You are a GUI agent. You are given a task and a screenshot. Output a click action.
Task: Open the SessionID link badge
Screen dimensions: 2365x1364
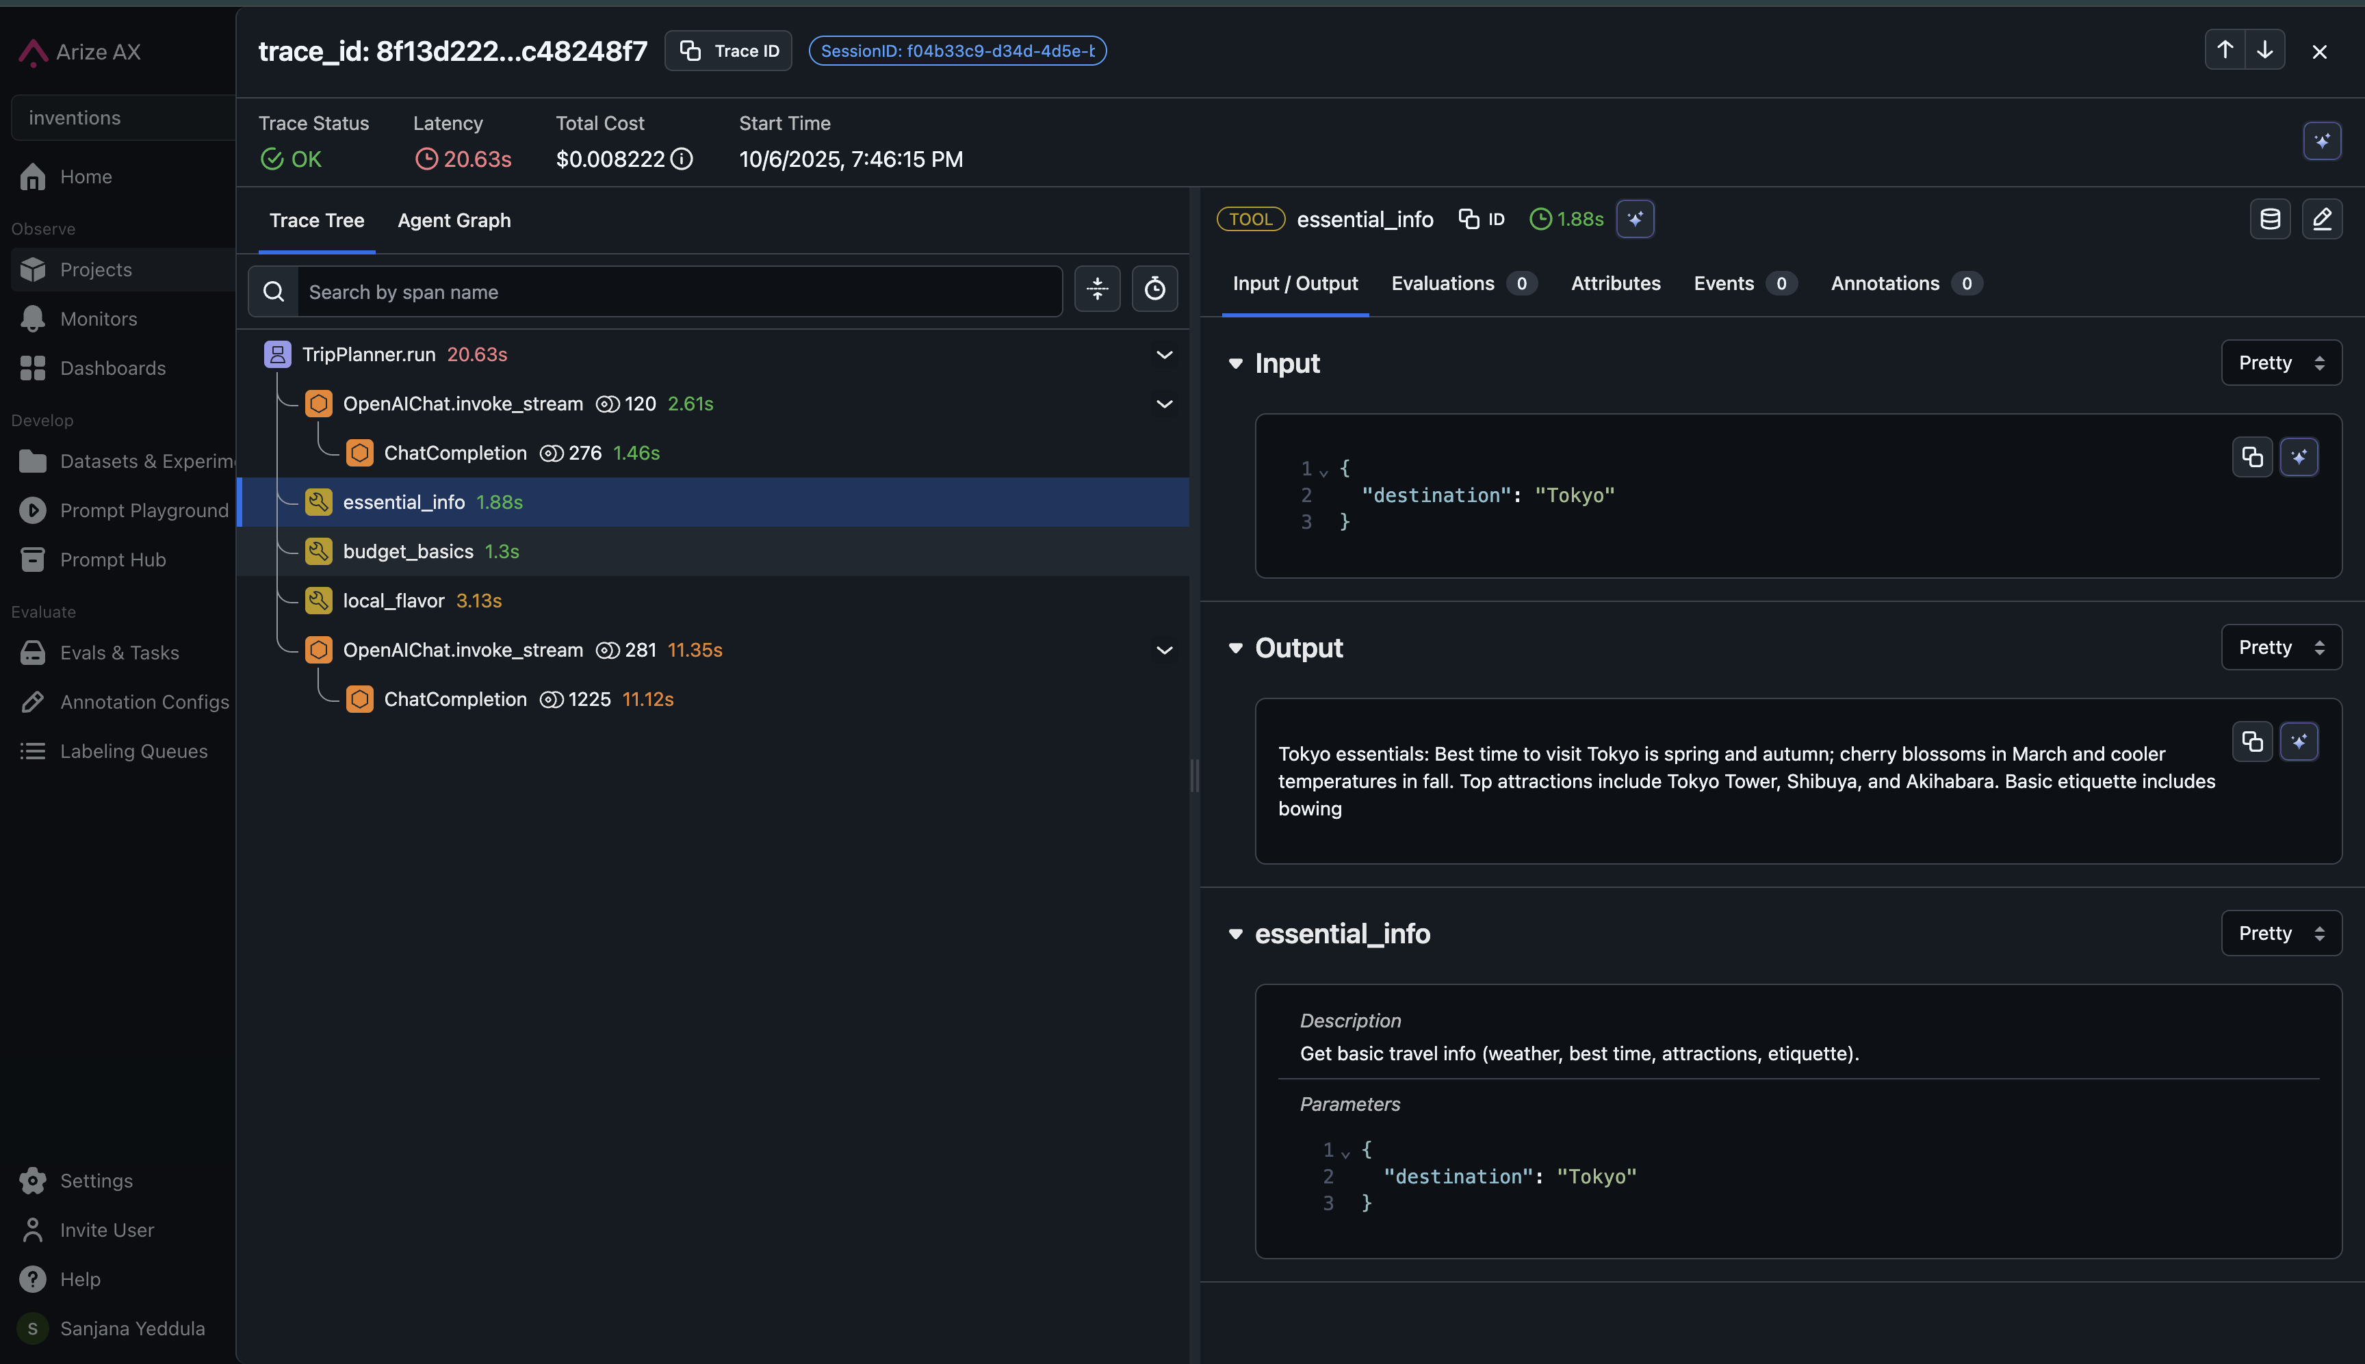pos(957,51)
